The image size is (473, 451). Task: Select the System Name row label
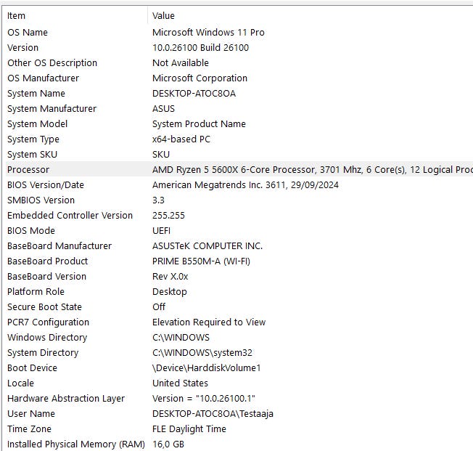tap(36, 94)
